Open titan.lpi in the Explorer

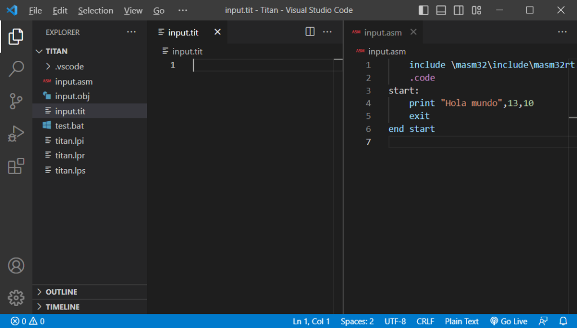(90, 141)
